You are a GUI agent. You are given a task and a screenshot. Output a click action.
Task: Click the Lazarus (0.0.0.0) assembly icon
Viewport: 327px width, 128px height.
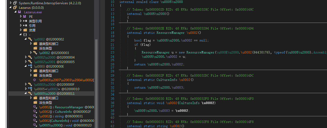coord(15,7)
